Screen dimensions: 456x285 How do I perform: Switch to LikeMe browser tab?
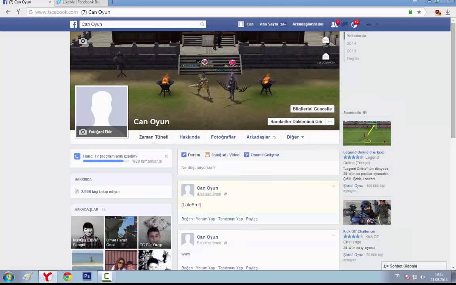81,2
